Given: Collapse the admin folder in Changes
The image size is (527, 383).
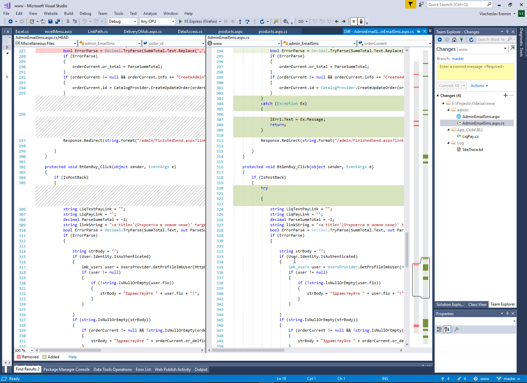Looking at the screenshot, I should (x=448, y=110).
